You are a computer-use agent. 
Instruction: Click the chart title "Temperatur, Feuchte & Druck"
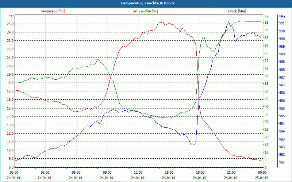tap(147, 3)
